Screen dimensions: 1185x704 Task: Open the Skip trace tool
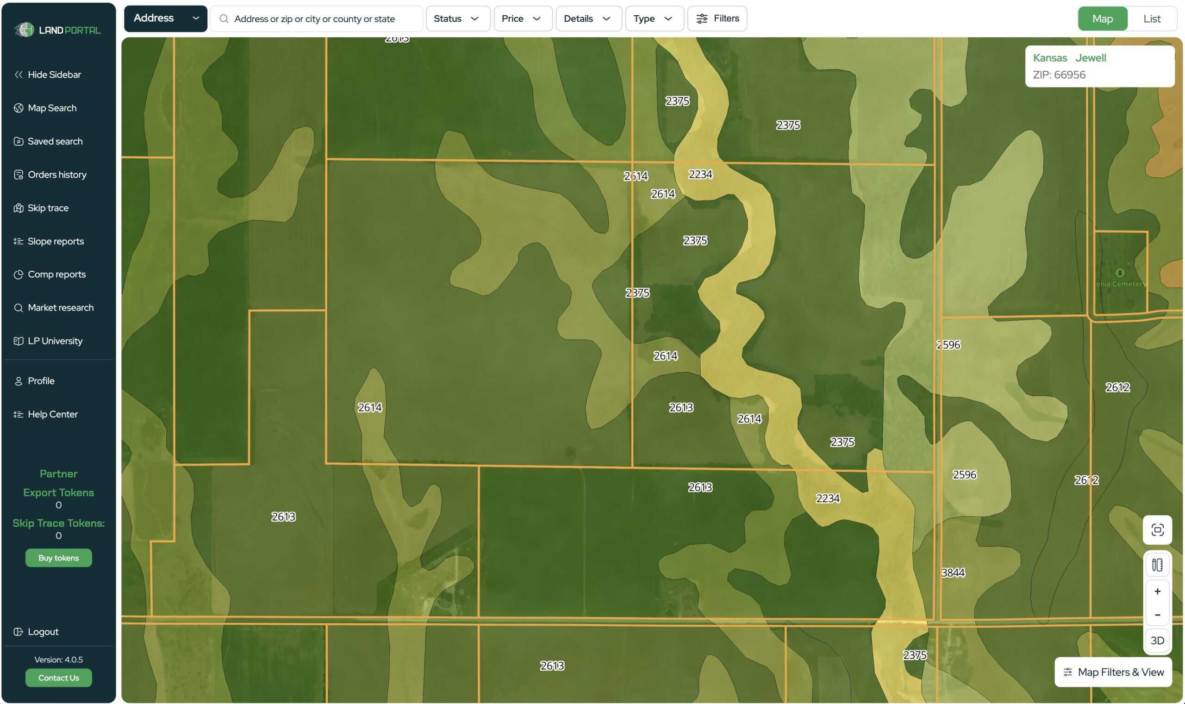coord(48,208)
